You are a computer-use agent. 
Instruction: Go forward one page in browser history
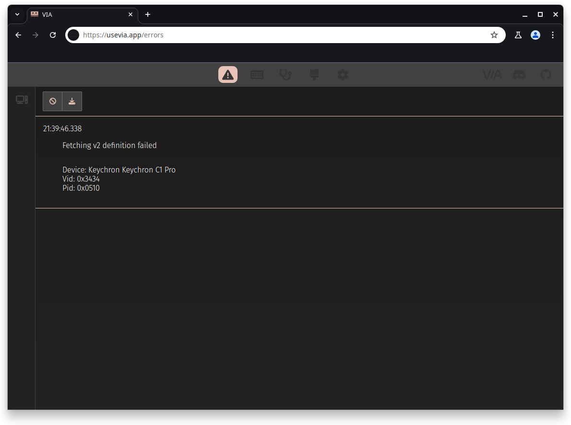click(x=36, y=35)
